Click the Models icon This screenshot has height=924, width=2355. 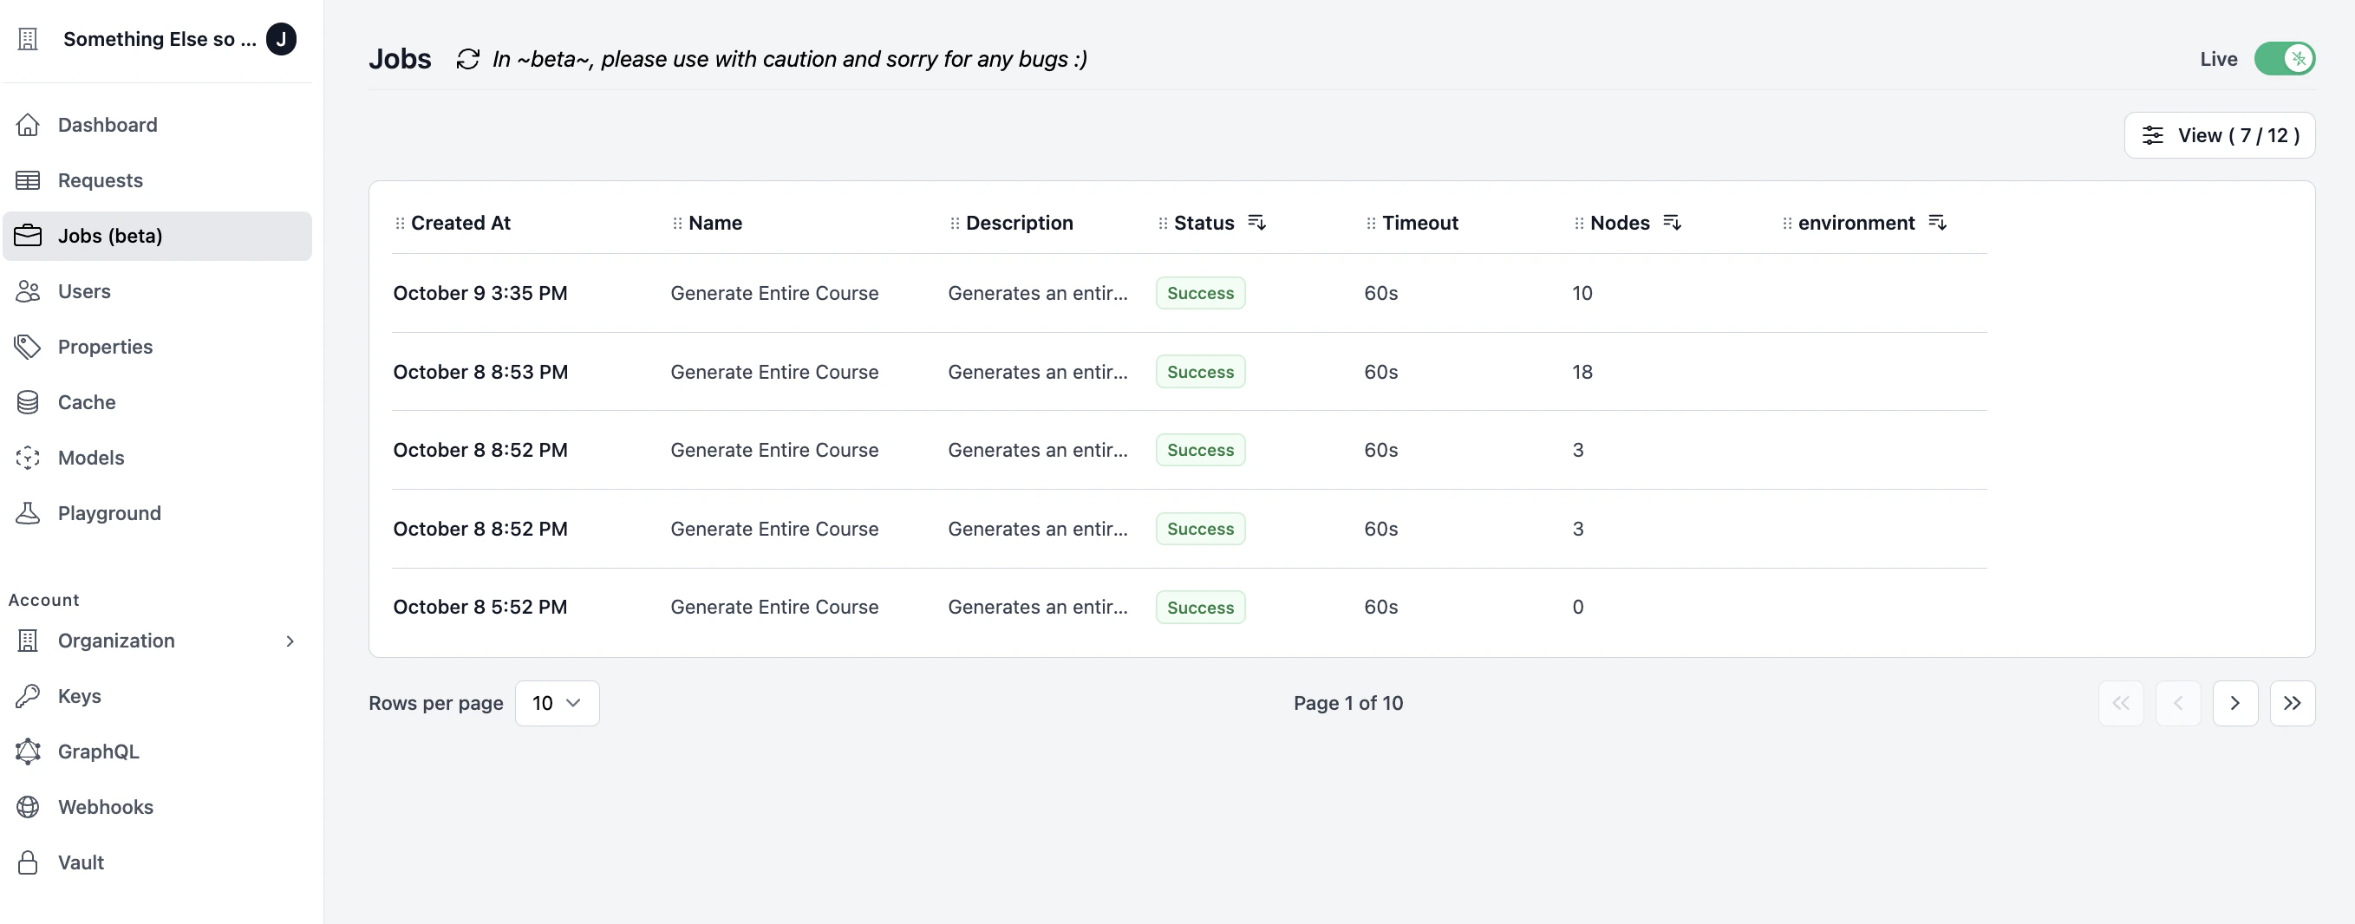[x=29, y=458]
